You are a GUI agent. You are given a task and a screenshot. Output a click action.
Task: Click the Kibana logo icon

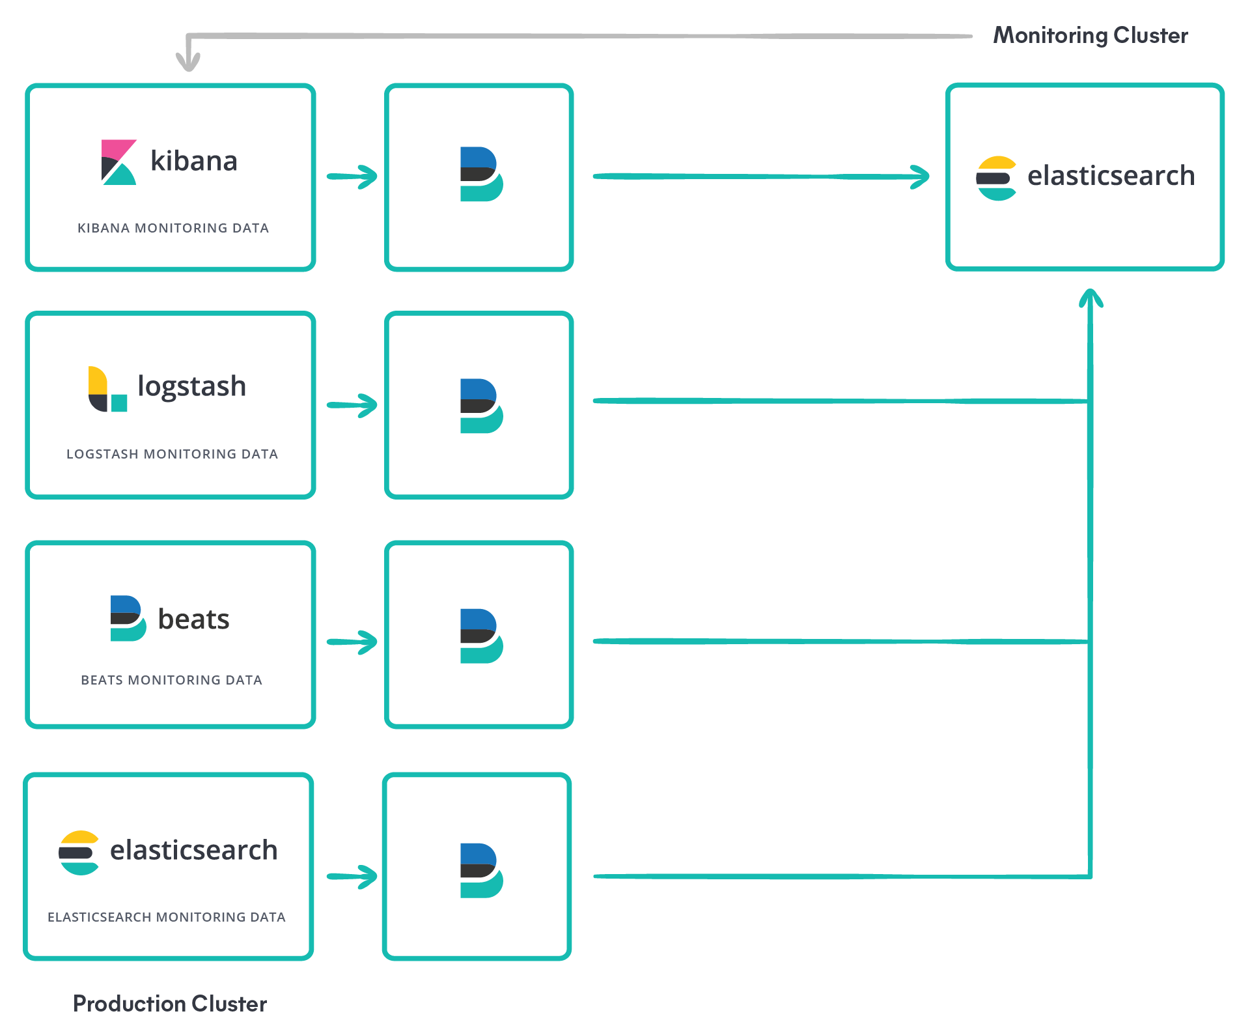tap(118, 162)
